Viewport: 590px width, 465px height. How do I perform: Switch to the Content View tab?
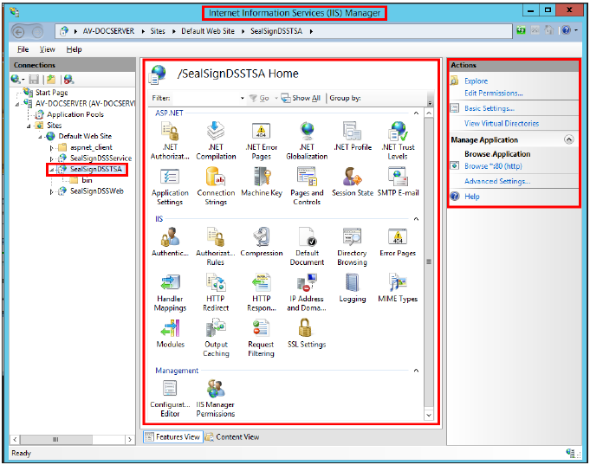(x=231, y=437)
